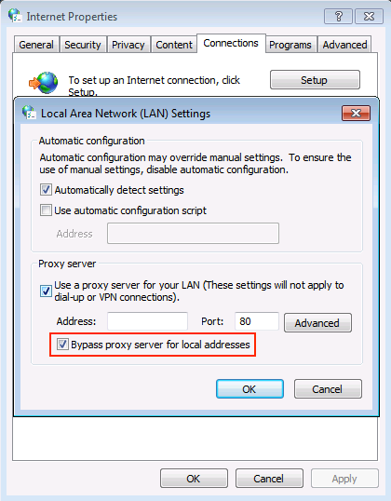Toggle Use a proxy server for your LAN
The image size is (391, 501).
[46, 291]
